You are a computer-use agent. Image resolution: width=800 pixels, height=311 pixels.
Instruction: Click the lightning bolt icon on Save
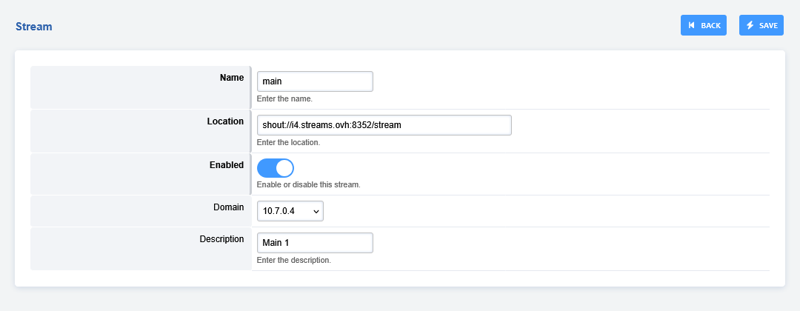coord(750,25)
